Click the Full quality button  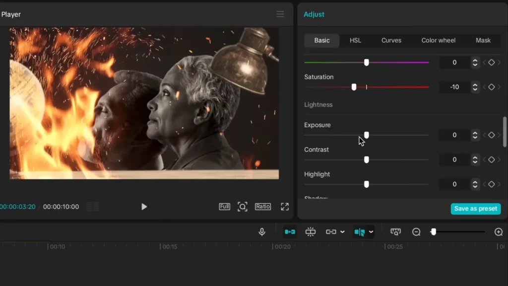(x=225, y=207)
